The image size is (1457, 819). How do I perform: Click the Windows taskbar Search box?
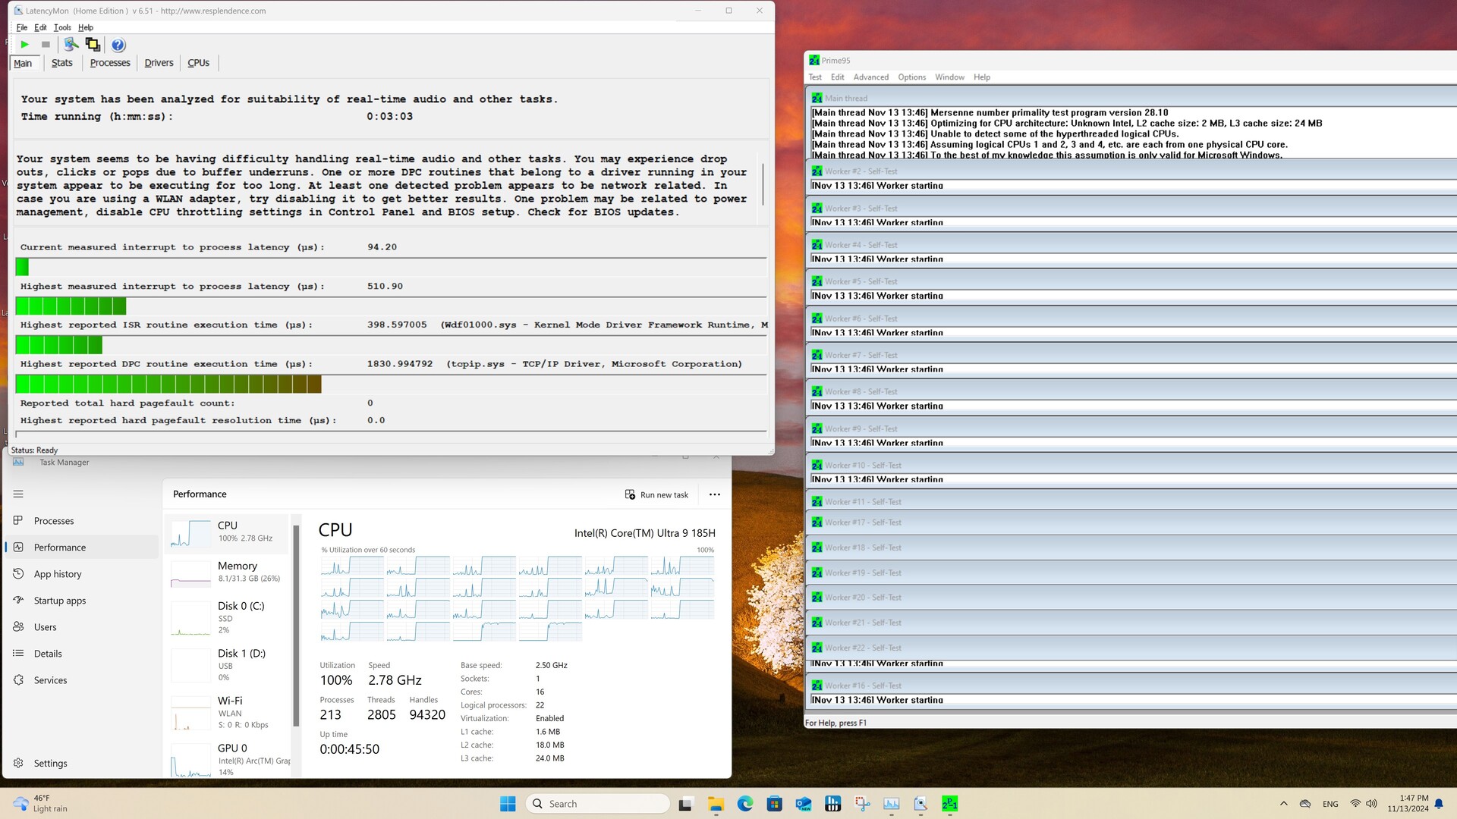click(597, 804)
